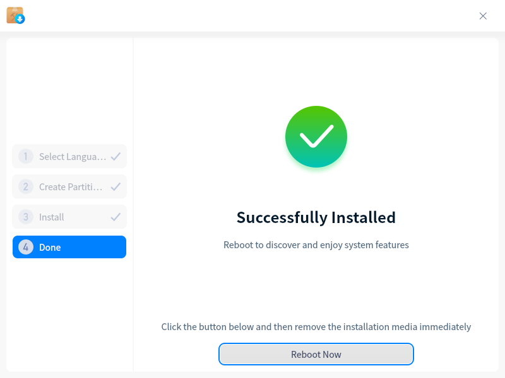Click the checkmark beside Select Language step

[116, 156]
